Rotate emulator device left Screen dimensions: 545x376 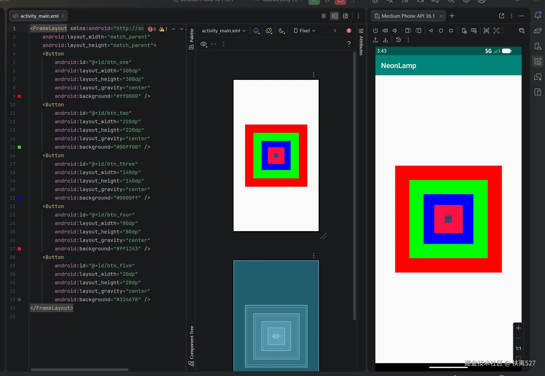(x=408, y=31)
